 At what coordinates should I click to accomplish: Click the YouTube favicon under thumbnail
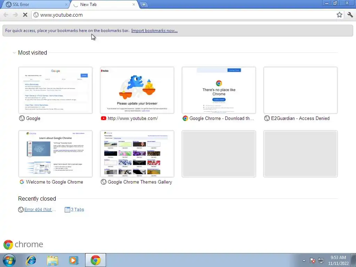(x=104, y=118)
